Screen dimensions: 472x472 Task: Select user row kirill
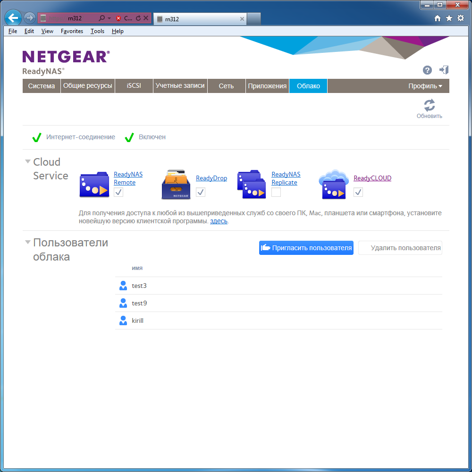[x=278, y=320]
